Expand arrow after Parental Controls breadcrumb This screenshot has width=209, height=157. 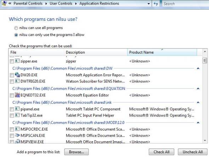pos(46,4)
